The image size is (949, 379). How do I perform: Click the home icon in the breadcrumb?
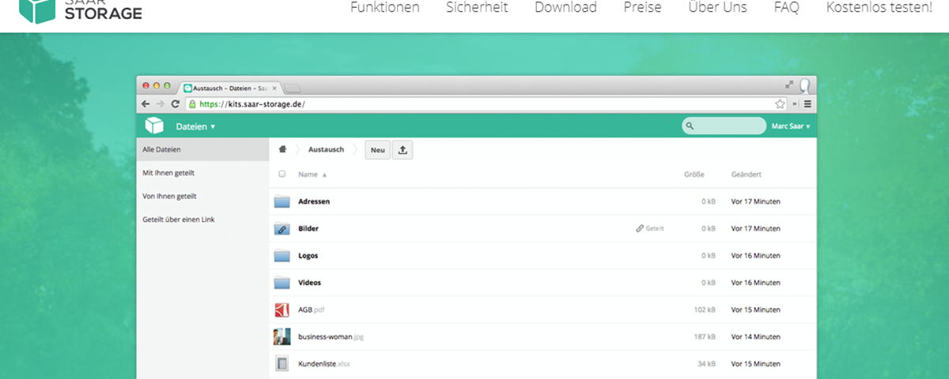282,149
